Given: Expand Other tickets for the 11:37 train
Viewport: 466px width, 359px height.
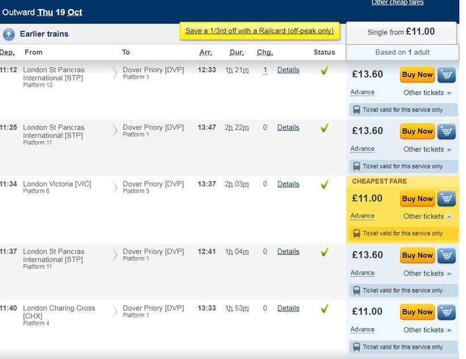Looking at the screenshot, I should click(x=427, y=273).
